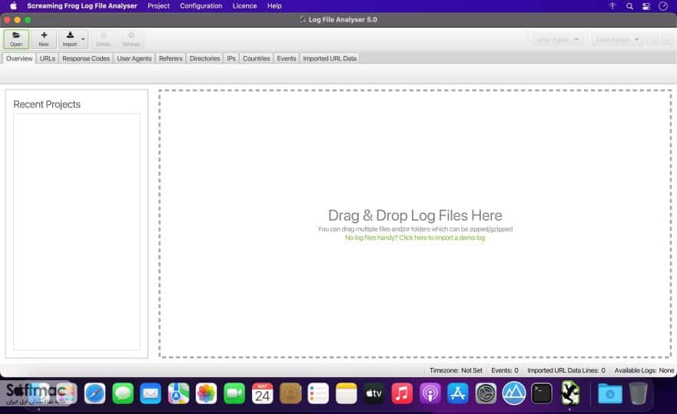Screen dimensions: 677x414
Task: Open the Downloads folder in the dock
Action: [609, 393]
